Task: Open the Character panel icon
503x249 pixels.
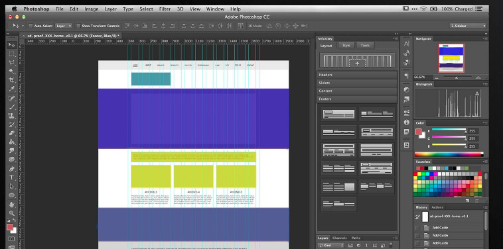Action: 406,44
